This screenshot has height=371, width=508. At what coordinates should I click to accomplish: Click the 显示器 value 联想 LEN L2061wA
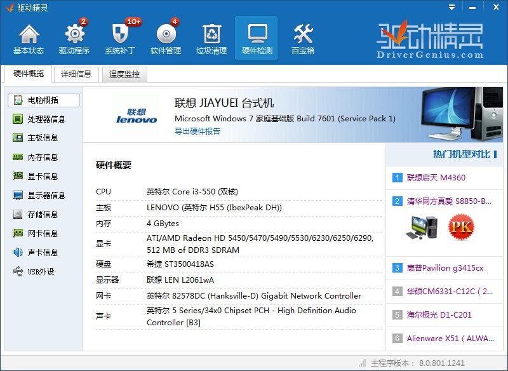click(180, 280)
